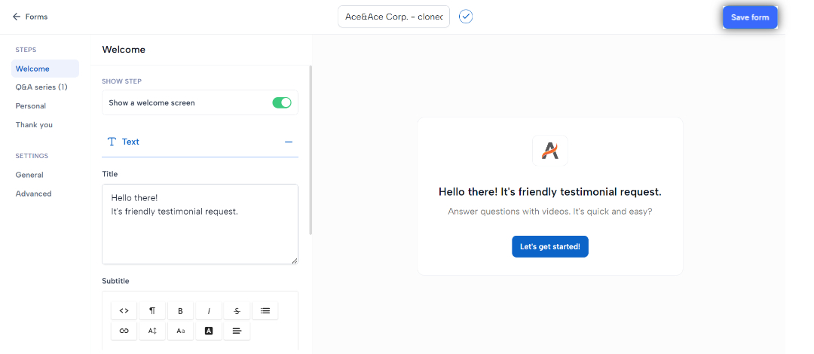Insert a link in subtitle
This screenshot has height=354, width=814.
(124, 331)
